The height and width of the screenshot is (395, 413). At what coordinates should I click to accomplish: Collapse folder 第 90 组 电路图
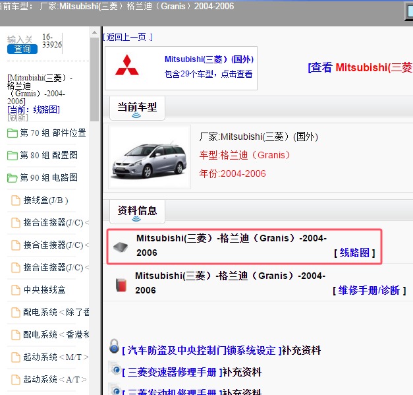tap(49, 178)
